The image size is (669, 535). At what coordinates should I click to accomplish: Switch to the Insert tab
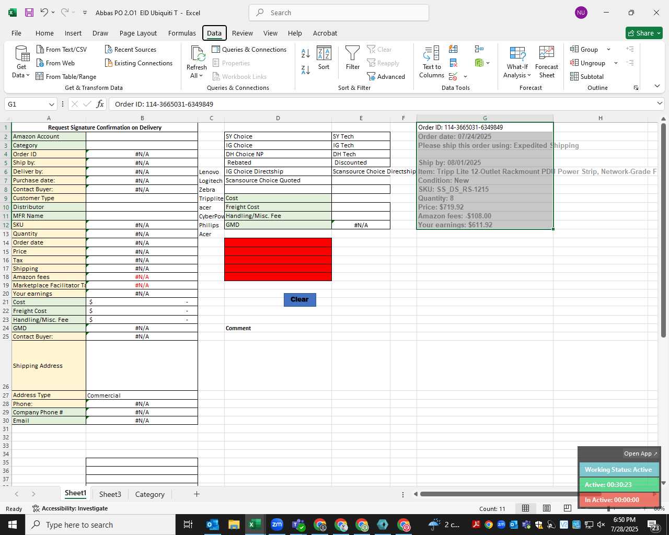coord(73,33)
